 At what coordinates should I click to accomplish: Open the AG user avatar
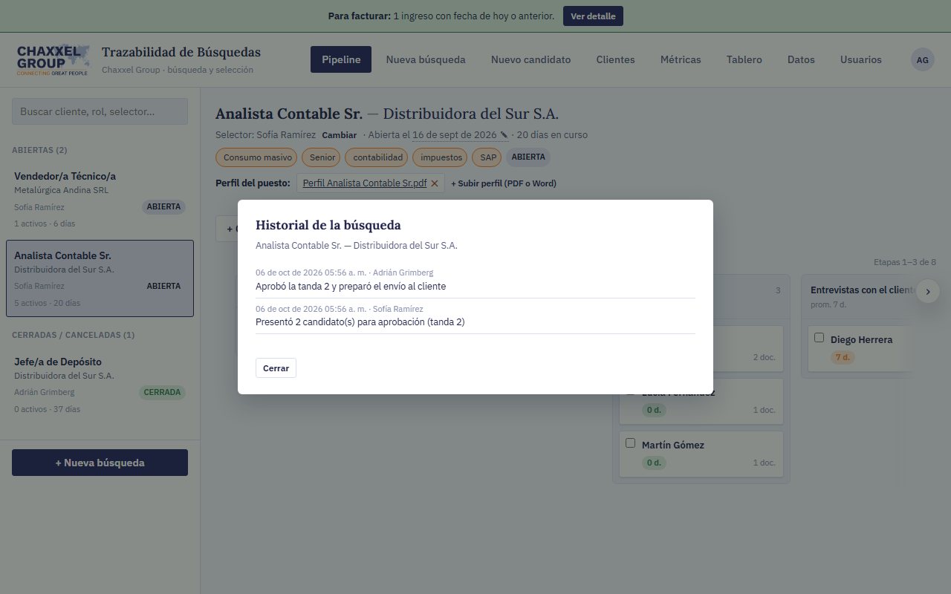pyautogui.click(x=922, y=59)
